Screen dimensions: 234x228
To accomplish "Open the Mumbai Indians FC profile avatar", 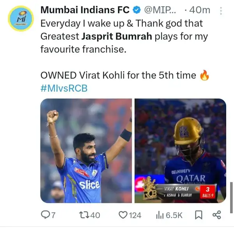I will pos(21,19).
